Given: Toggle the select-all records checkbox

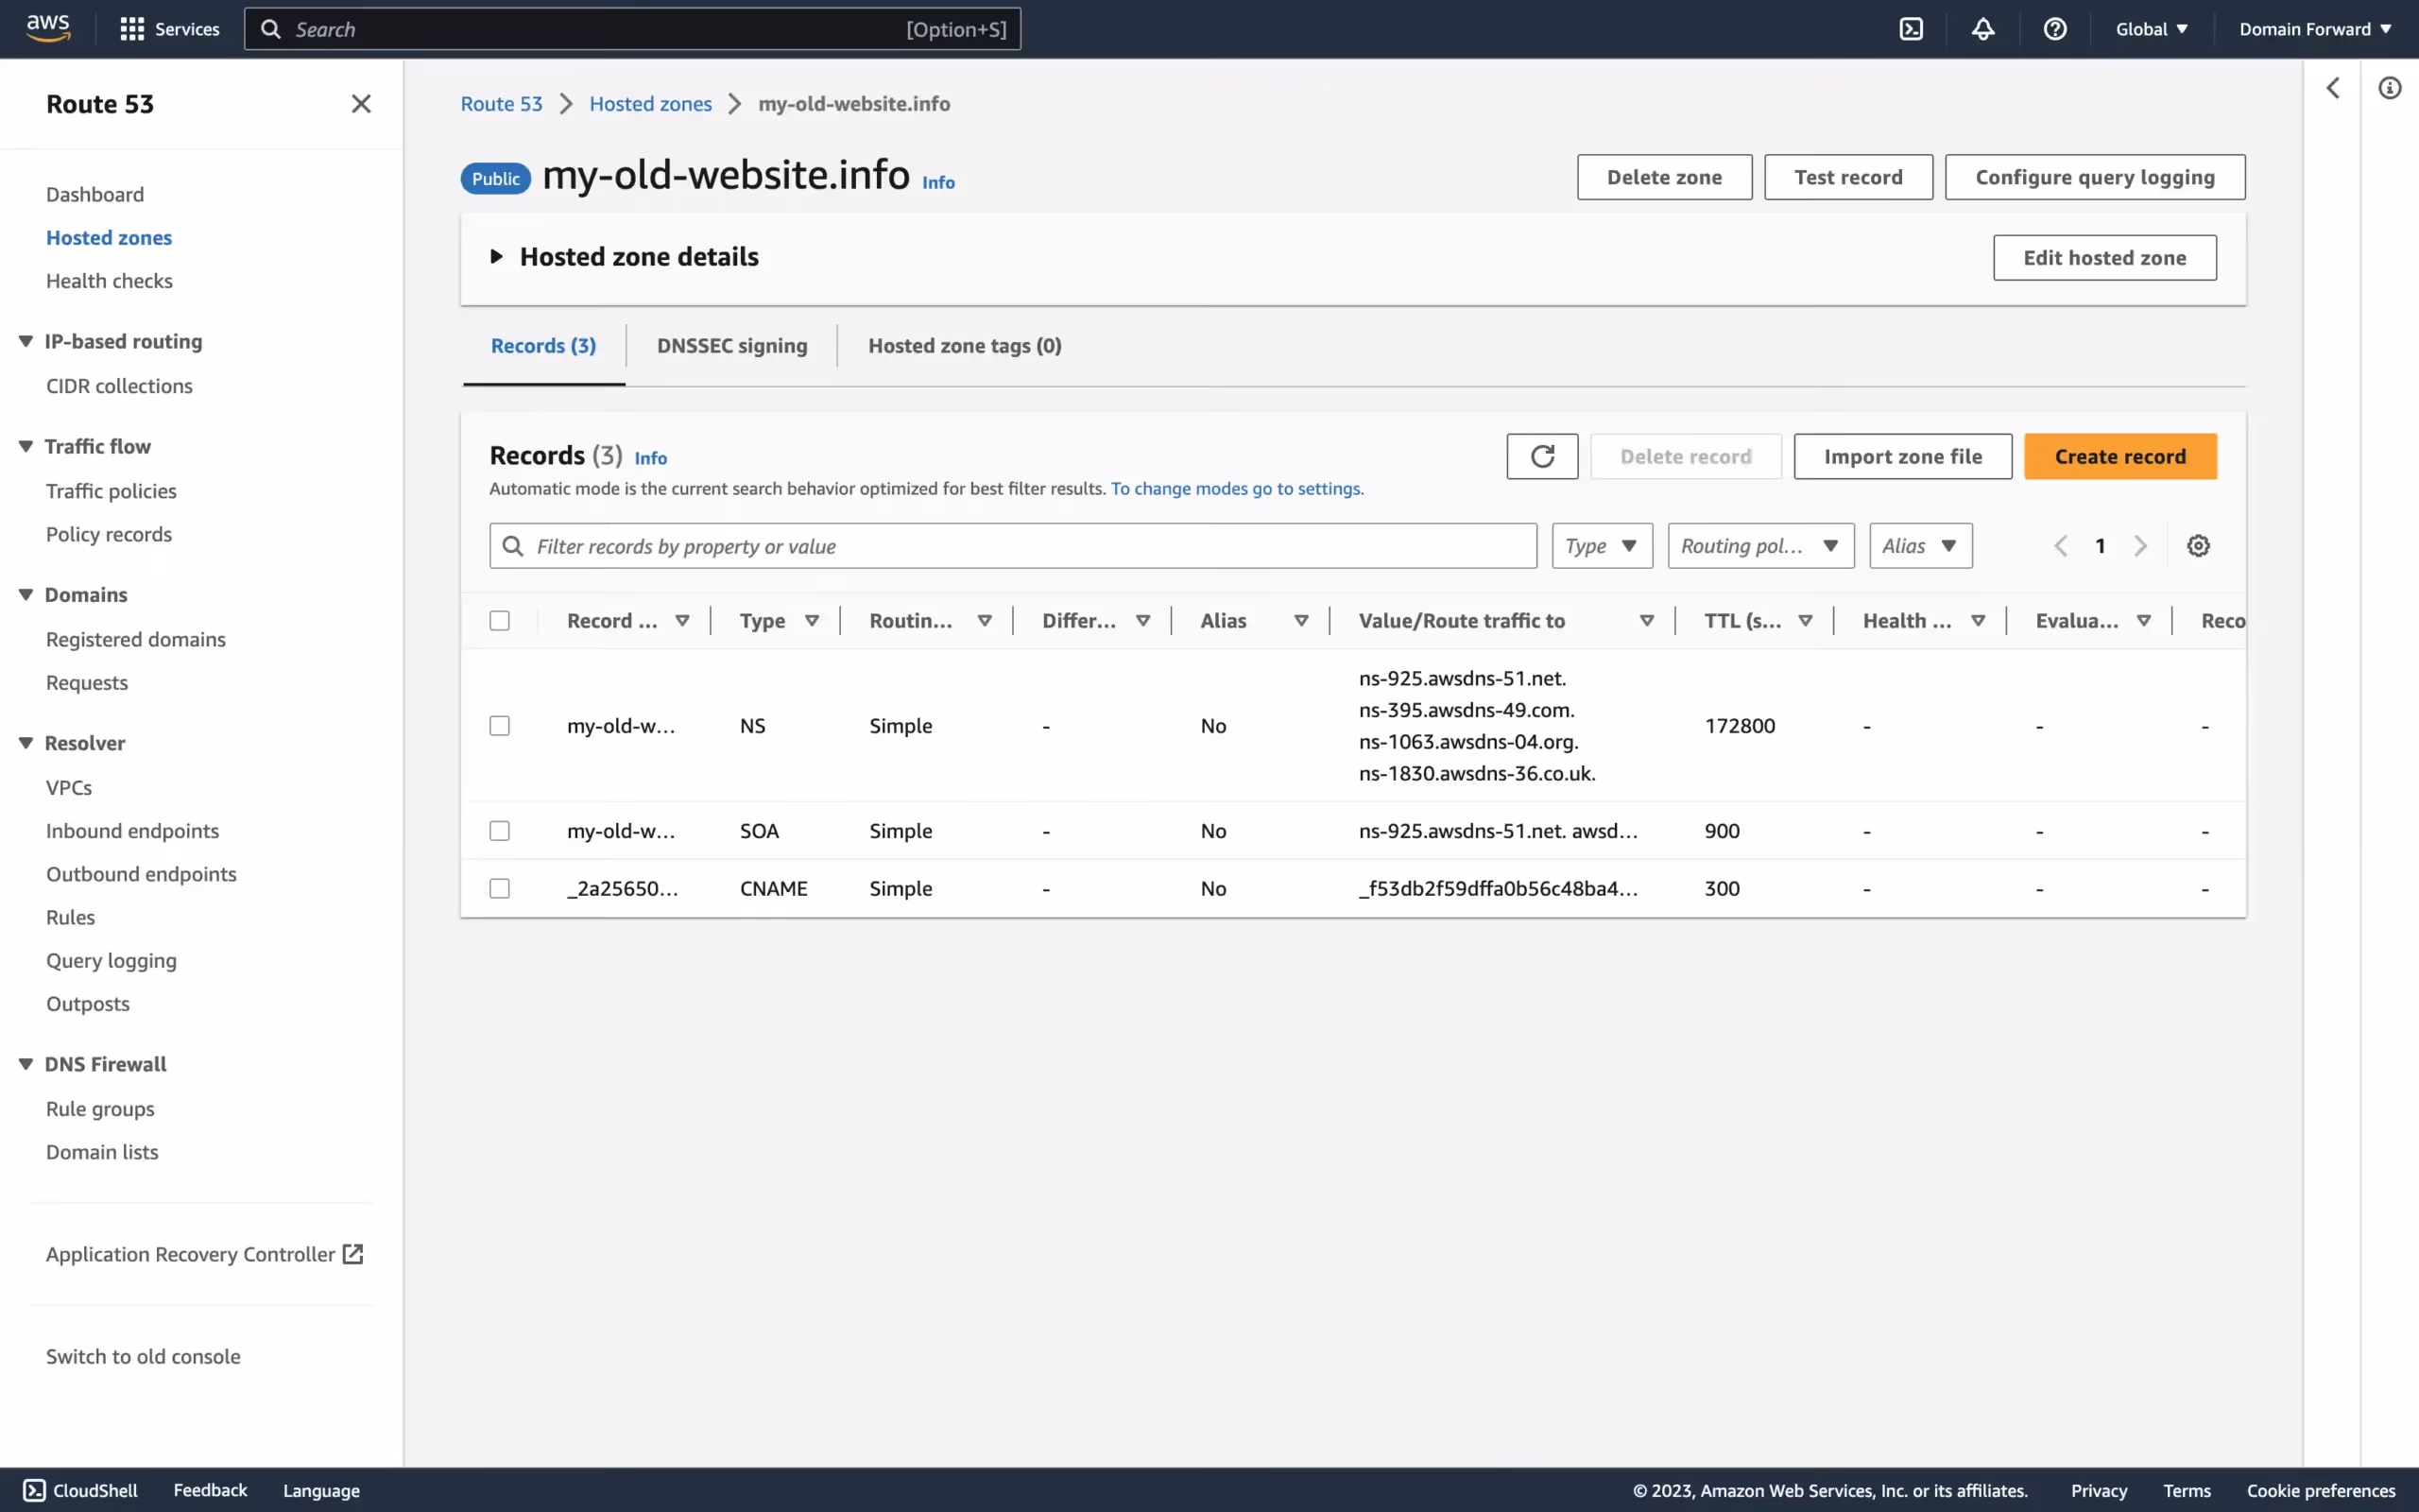Looking at the screenshot, I should click(x=499, y=620).
